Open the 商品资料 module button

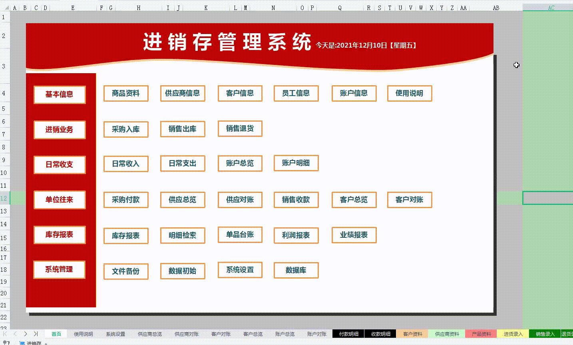[x=126, y=93]
